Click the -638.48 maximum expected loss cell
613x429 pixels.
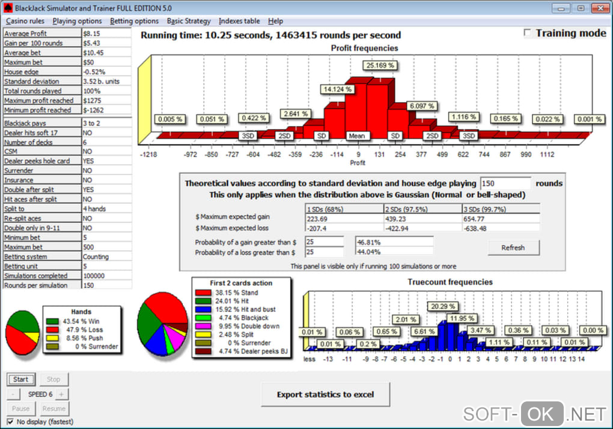click(501, 229)
